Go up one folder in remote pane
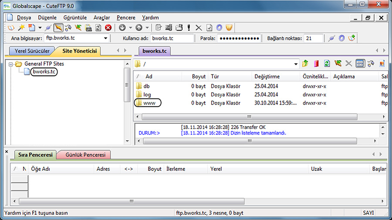Screen dimensions: 392x220 [x=305, y=64]
